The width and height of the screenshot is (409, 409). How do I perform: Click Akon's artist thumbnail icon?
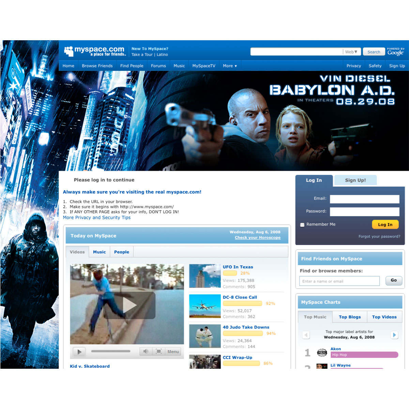point(322,352)
